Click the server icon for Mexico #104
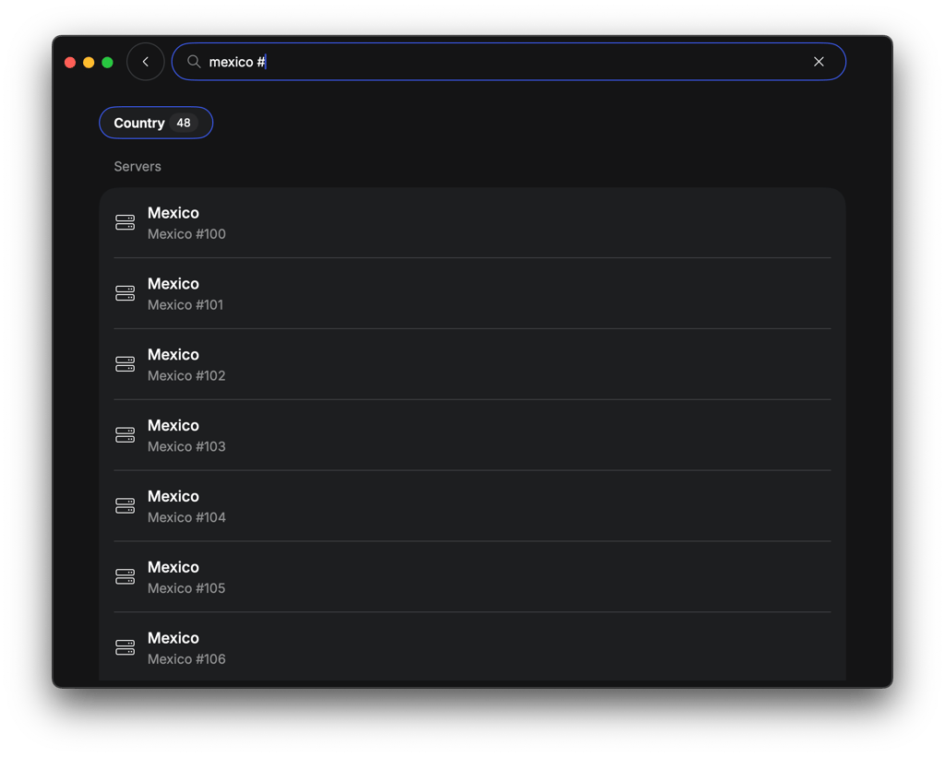Image resolution: width=945 pixels, height=757 pixels. [x=126, y=506]
